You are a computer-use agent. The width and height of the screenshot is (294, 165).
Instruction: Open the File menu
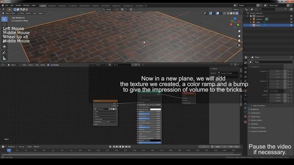coord(7,5)
